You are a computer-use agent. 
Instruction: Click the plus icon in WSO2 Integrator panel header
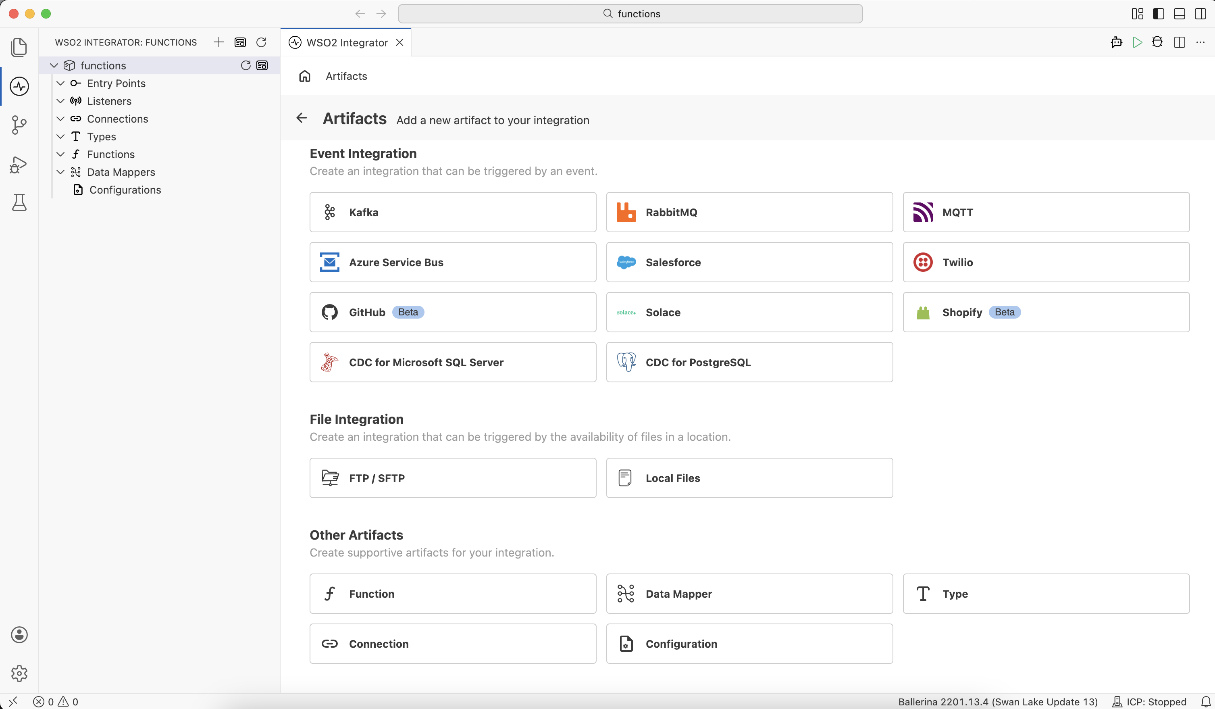219,42
